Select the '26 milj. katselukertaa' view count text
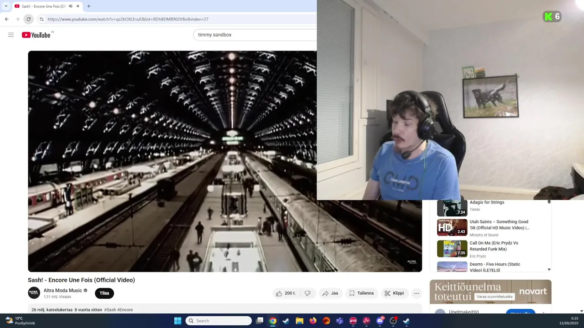 (52, 310)
